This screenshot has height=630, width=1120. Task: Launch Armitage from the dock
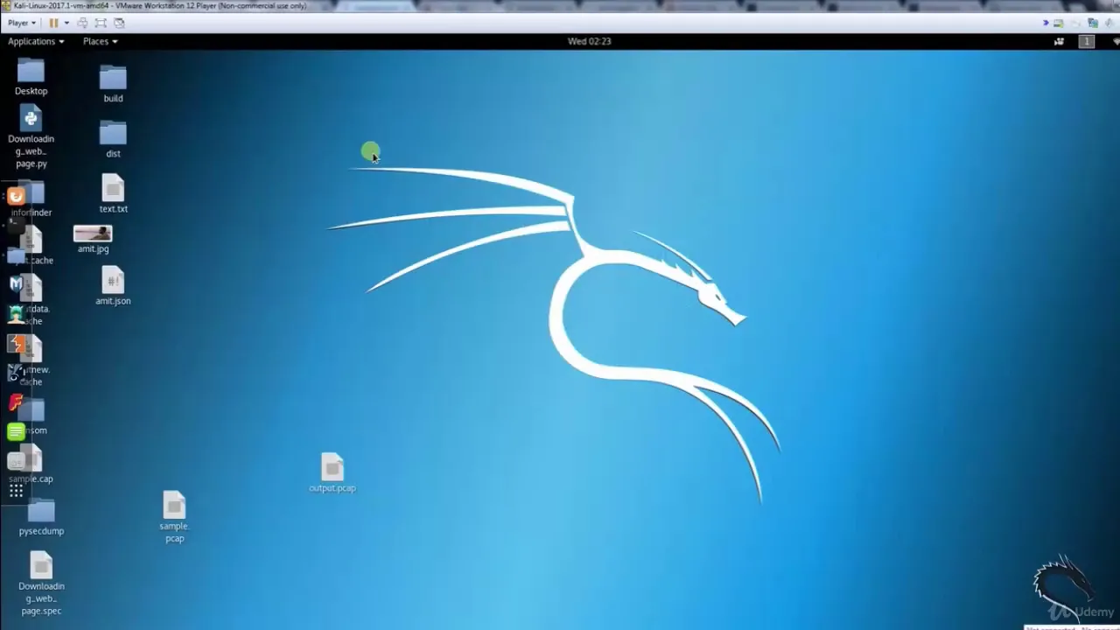pyautogui.click(x=16, y=313)
